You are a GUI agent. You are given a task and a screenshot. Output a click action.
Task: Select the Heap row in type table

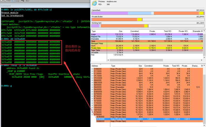coord(147,41)
